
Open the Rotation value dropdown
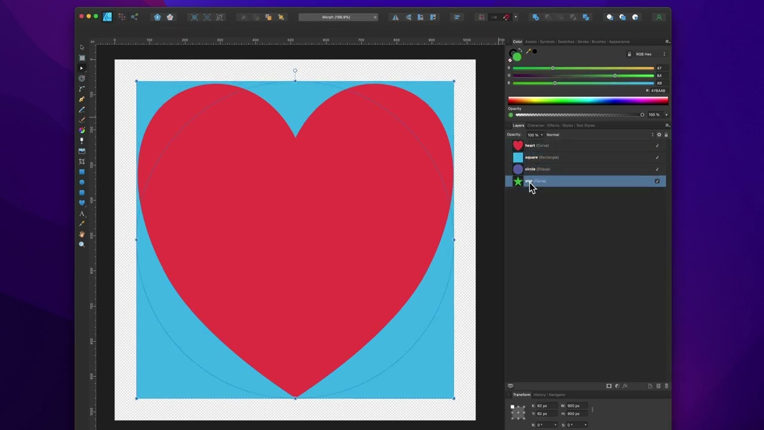tap(556, 425)
